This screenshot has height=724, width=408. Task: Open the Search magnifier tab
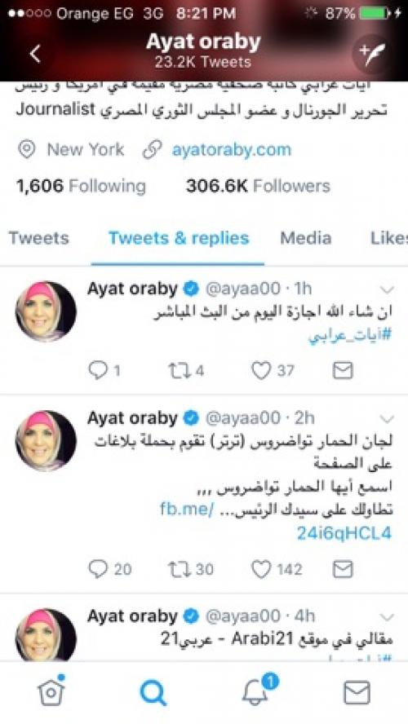coord(153,692)
